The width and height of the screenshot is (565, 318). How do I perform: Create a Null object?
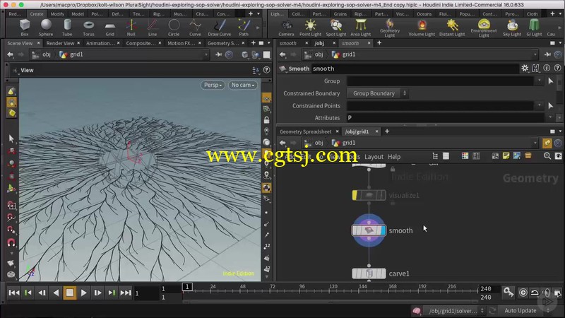click(x=131, y=28)
